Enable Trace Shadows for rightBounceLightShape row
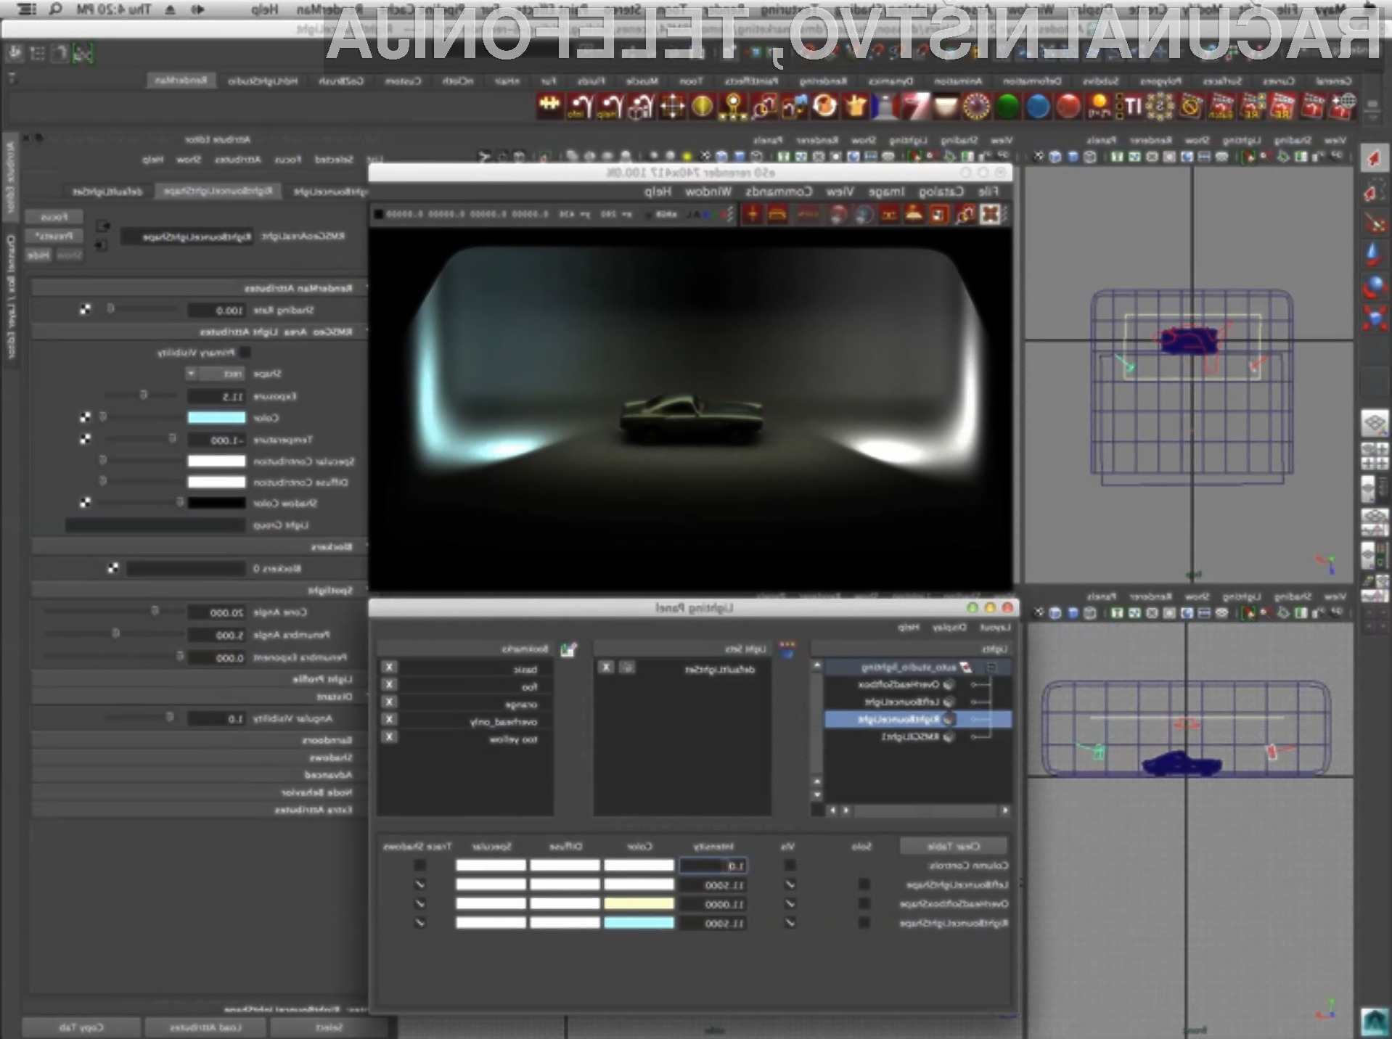The height and width of the screenshot is (1039, 1392). pyautogui.click(x=419, y=923)
